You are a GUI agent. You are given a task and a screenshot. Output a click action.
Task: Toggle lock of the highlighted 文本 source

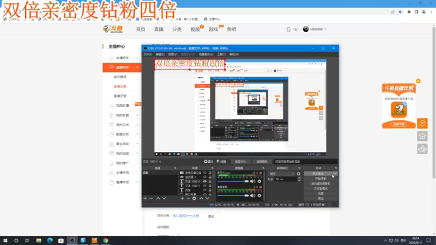coord(210,181)
